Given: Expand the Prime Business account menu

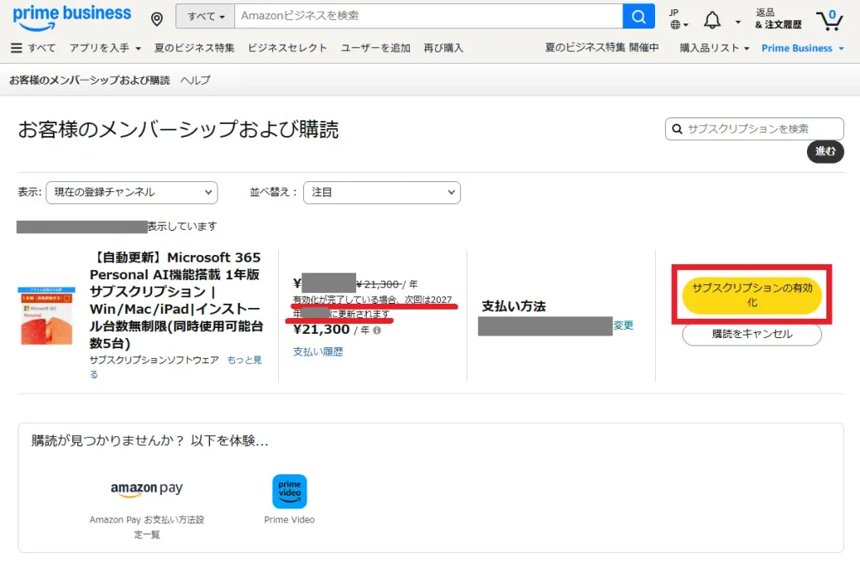Looking at the screenshot, I should point(802,48).
